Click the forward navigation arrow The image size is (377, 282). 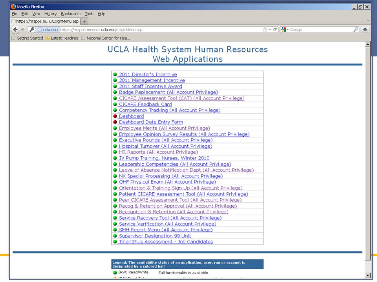tap(23, 30)
